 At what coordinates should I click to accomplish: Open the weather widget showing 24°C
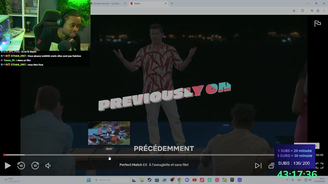12,180
